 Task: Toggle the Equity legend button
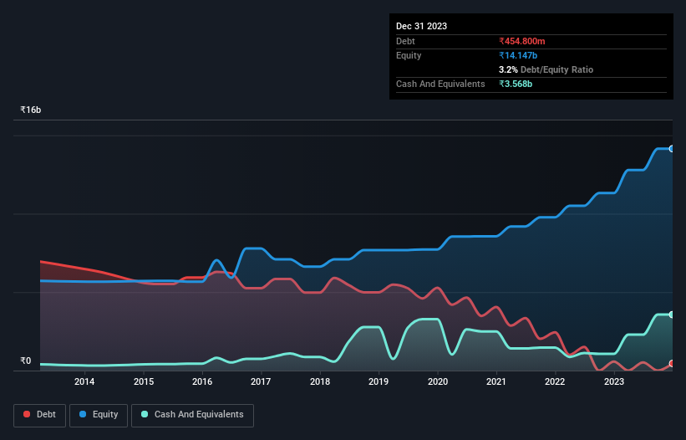(x=99, y=415)
